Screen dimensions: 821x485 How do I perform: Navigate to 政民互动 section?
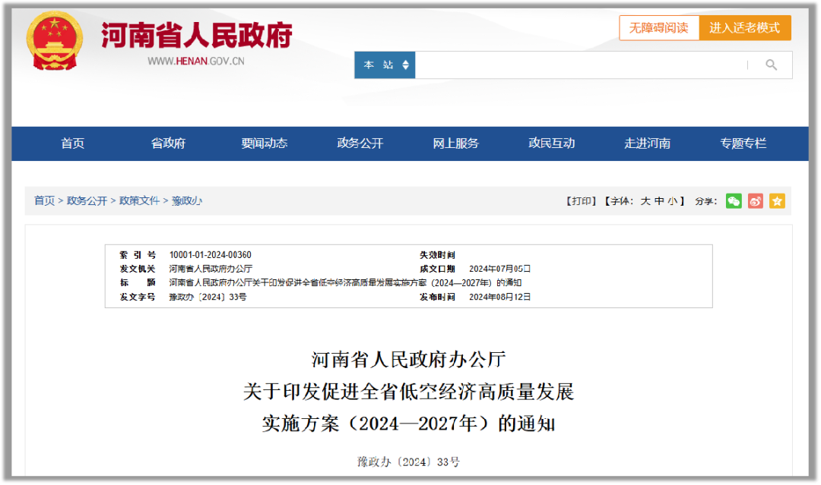coord(552,143)
